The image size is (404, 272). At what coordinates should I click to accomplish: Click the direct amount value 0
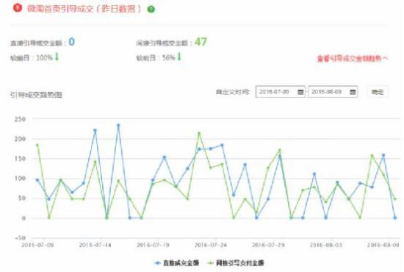coord(72,42)
